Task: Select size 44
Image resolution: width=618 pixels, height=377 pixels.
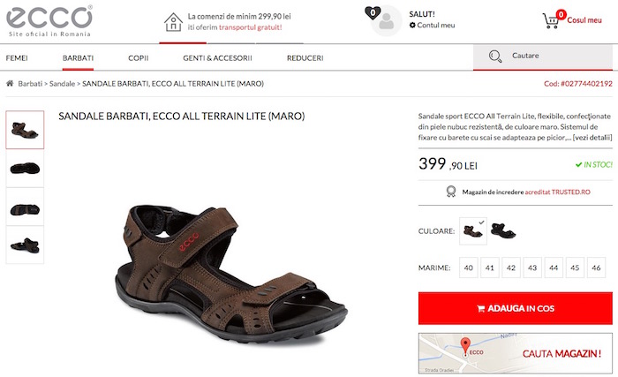Action: click(x=554, y=268)
